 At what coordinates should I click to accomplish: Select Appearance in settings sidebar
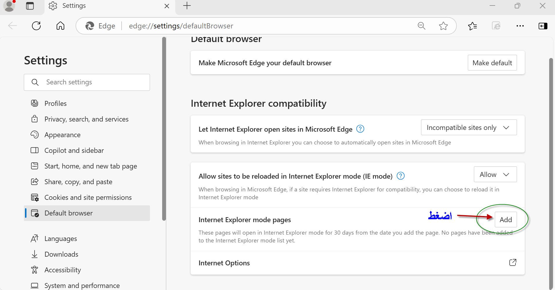[62, 135]
